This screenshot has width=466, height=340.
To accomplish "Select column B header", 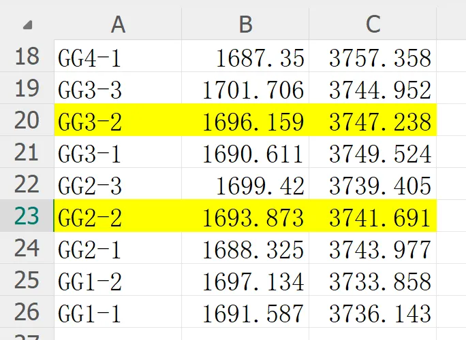I will (x=245, y=24).
